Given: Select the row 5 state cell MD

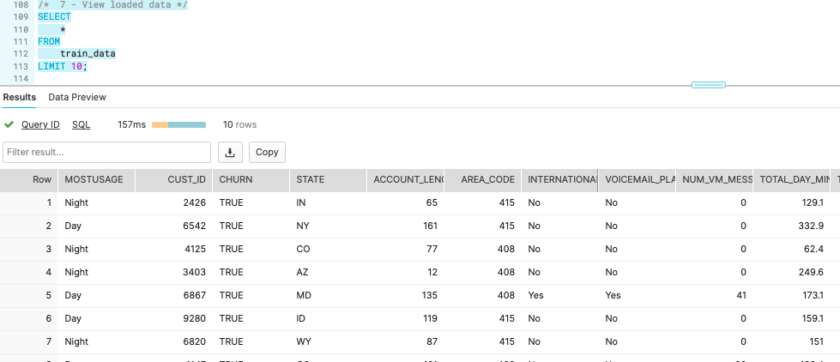Looking at the screenshot, I should pos(329,296).
